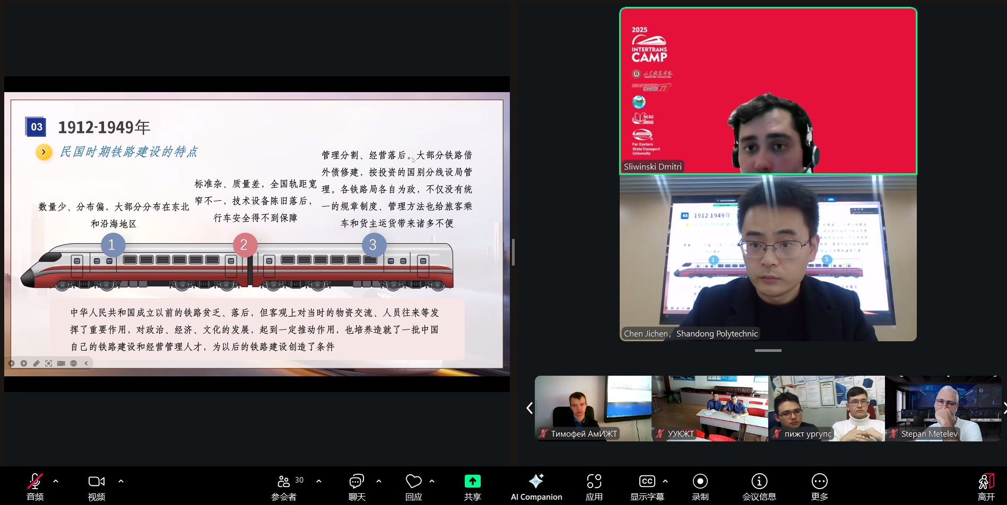Select Stepan Metelev's video thumbnail
1007x505 pixels.
pyautogui.click(x=943, y=409)
